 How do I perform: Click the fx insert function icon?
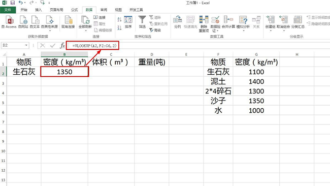click(62, 46)
